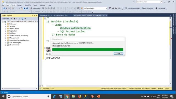Open the Help menu
This screenshot has width=176, height=99.
pyautogui.click(x=50, y=5)
